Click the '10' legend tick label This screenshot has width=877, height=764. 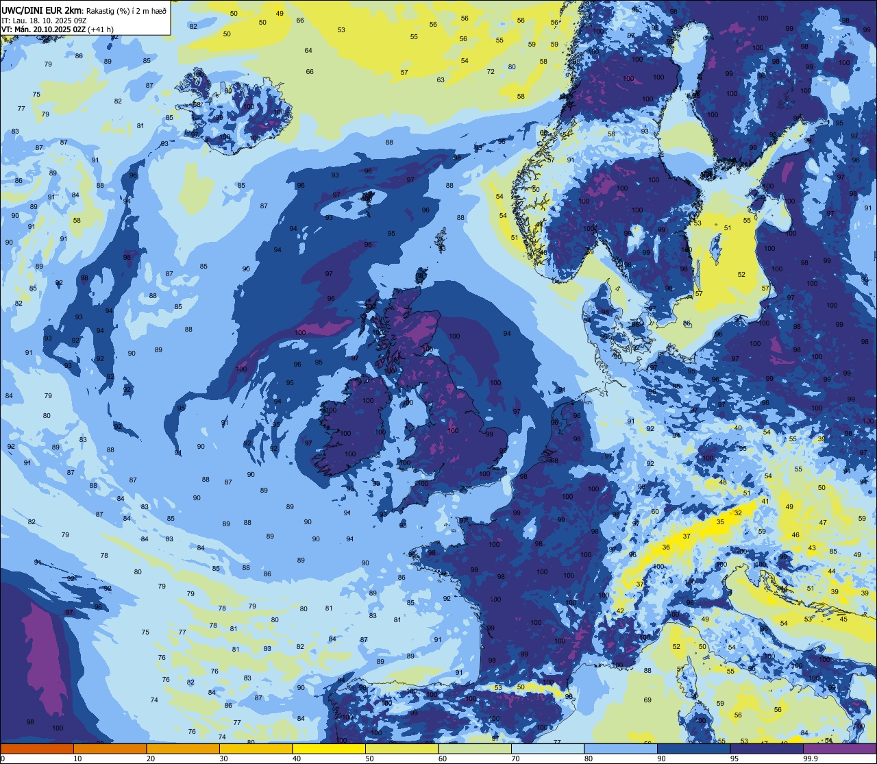pos(77,759)
